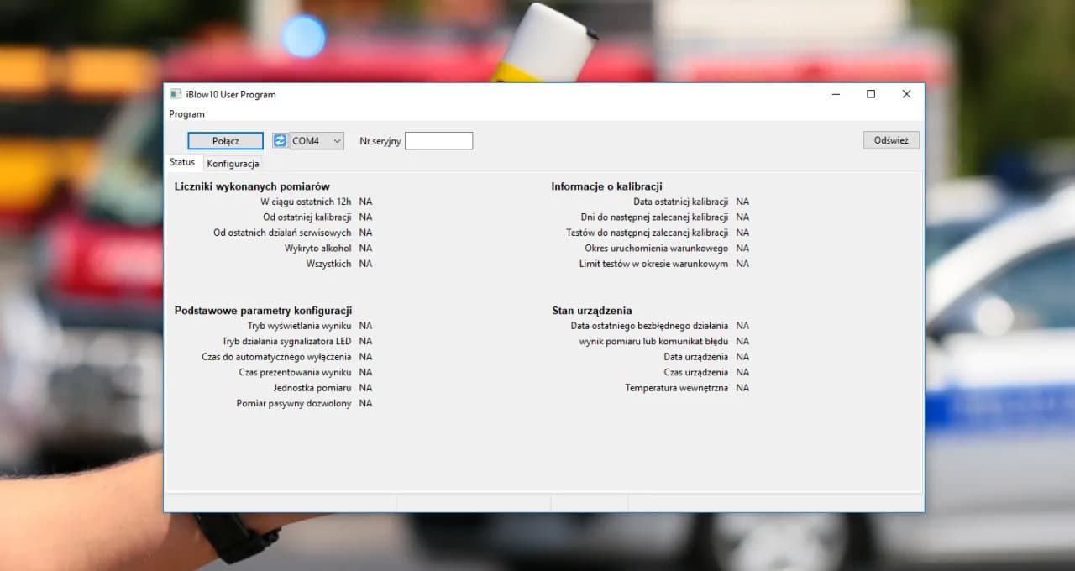Viewport: 1075px width, 571px height.
Task: Select the Status tab
Action: pyautogui.click(x=182, y=163)
